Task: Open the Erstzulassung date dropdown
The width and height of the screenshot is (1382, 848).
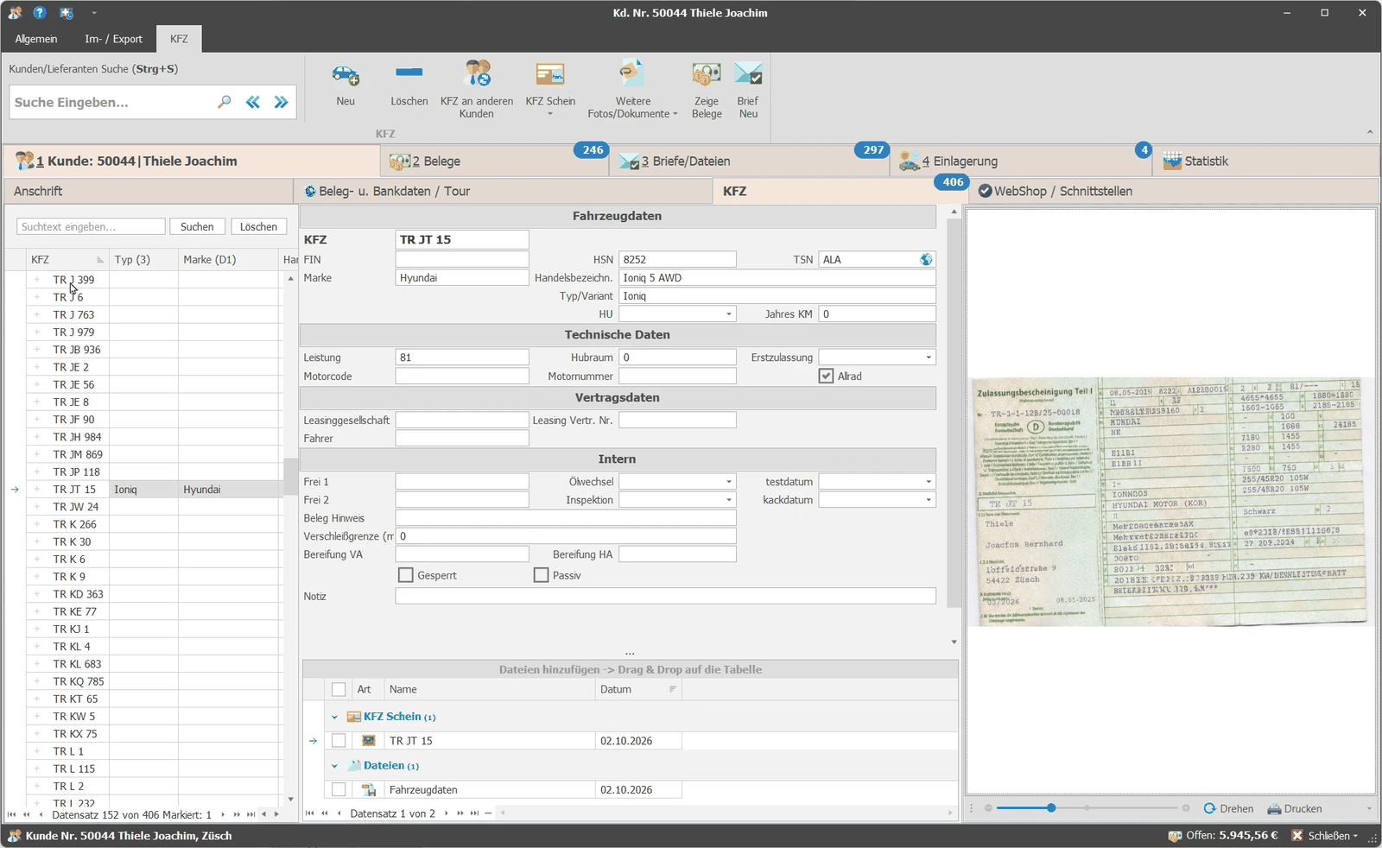Action: (929, 358)
